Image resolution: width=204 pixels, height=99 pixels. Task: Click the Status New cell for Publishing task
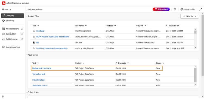click(x=158, y=80)
